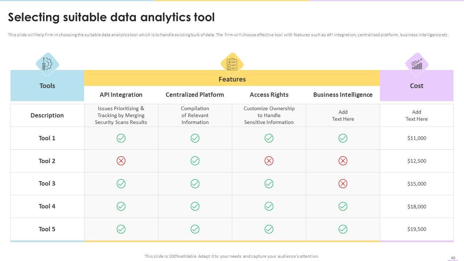
Task: Click the Tool 4 row label
Action: tap(47, 206)
